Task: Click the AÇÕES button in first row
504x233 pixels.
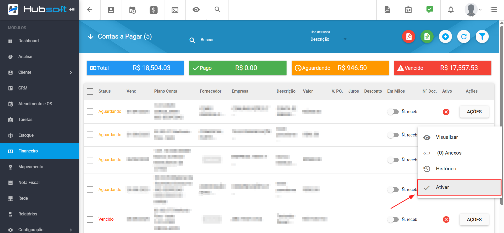Action: [474, 112]
